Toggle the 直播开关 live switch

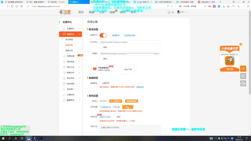tap(103, 35)
